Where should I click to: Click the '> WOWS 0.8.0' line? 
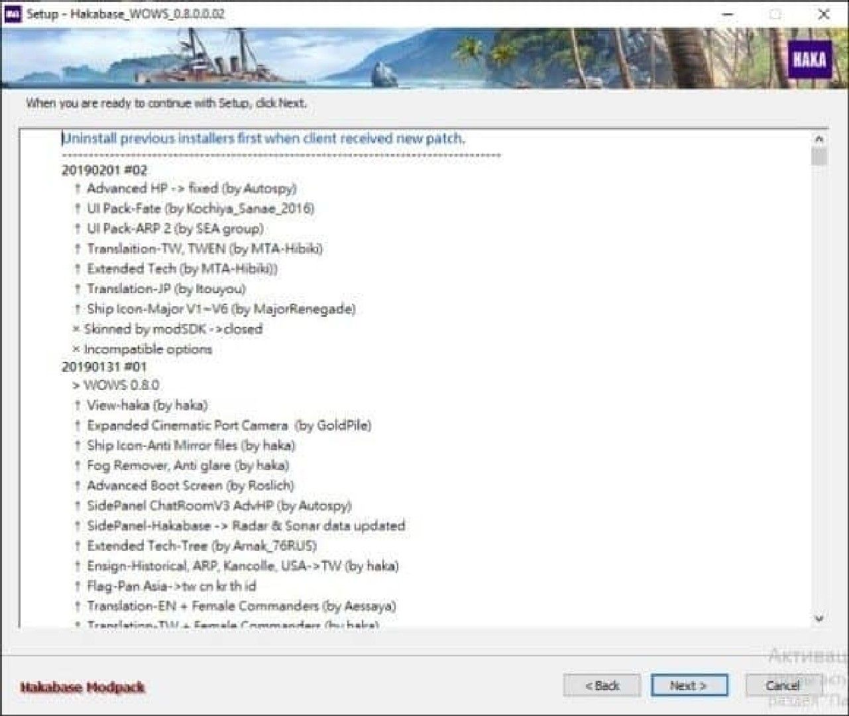116,385
